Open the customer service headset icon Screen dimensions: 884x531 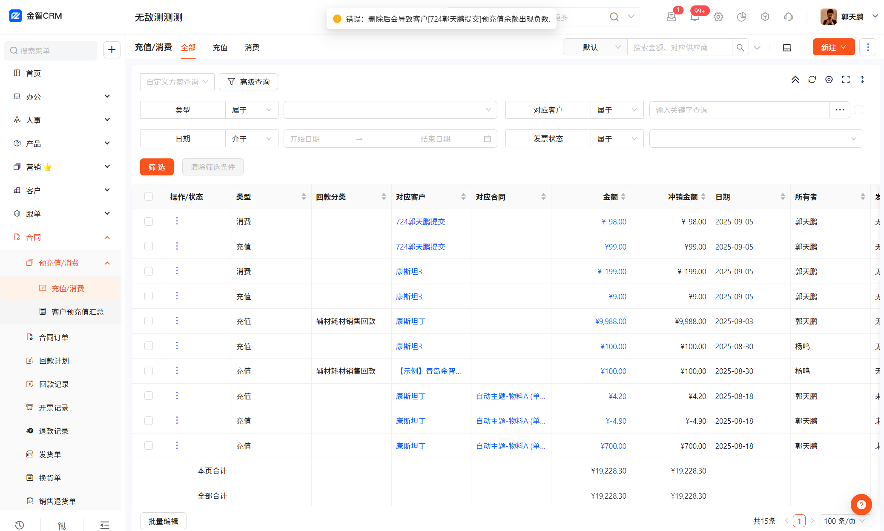(x=788, y=17)
